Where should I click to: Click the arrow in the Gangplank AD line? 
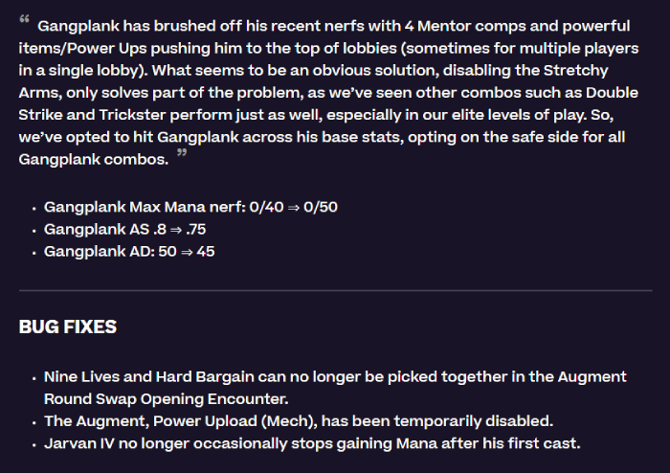tap(187, 252)
